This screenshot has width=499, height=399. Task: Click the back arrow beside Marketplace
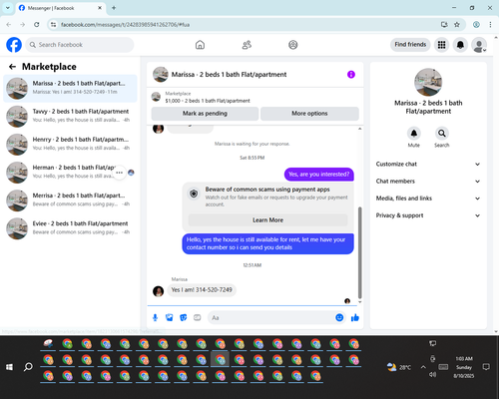coord(12,67)
